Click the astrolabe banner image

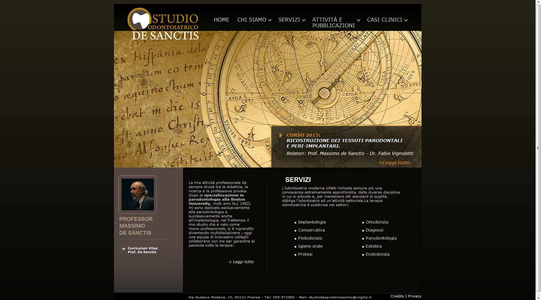(268, 99)
